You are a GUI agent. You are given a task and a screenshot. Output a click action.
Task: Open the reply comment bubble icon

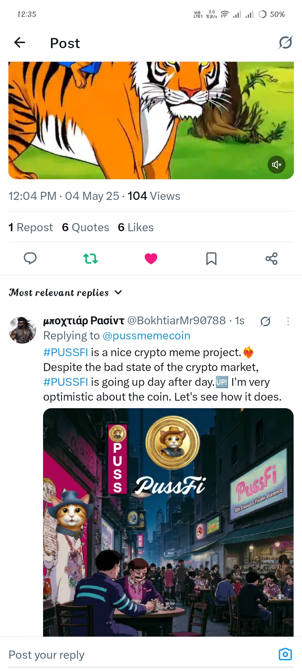pos(30,258)
